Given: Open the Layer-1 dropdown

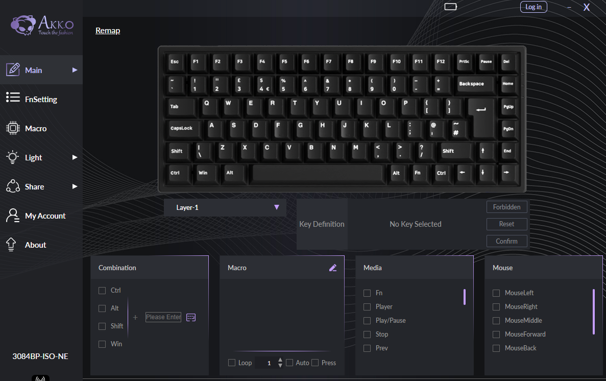Looking at the screenshot, I should coord(225,208).
